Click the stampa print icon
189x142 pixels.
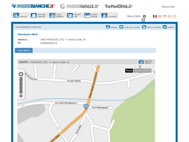[x=108, y=27]
